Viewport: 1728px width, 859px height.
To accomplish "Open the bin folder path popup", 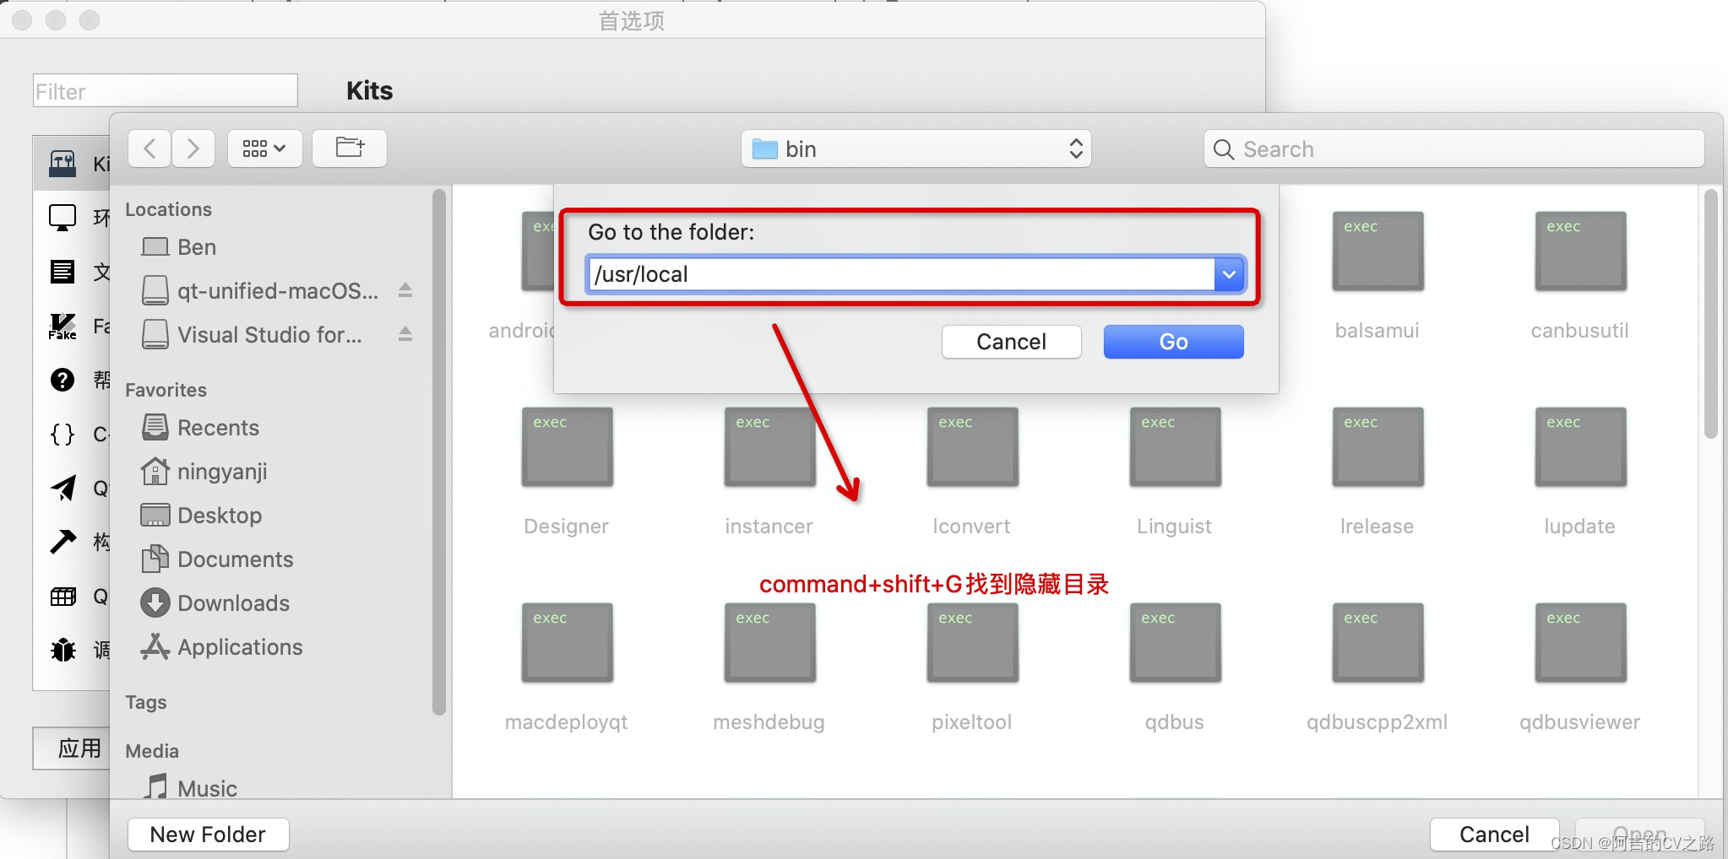I will pos(916,149).
